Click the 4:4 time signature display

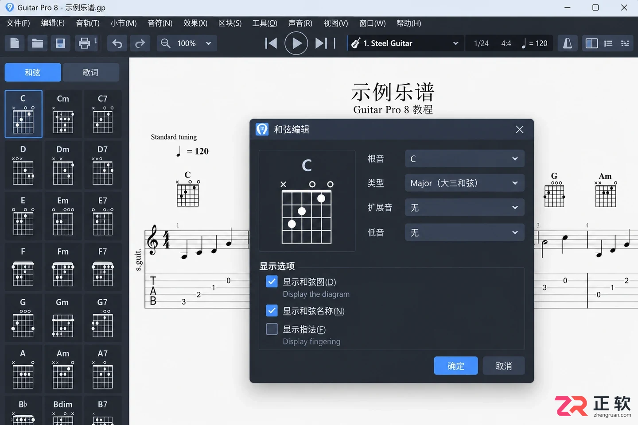pyautogui.click(x=506, y=43)
